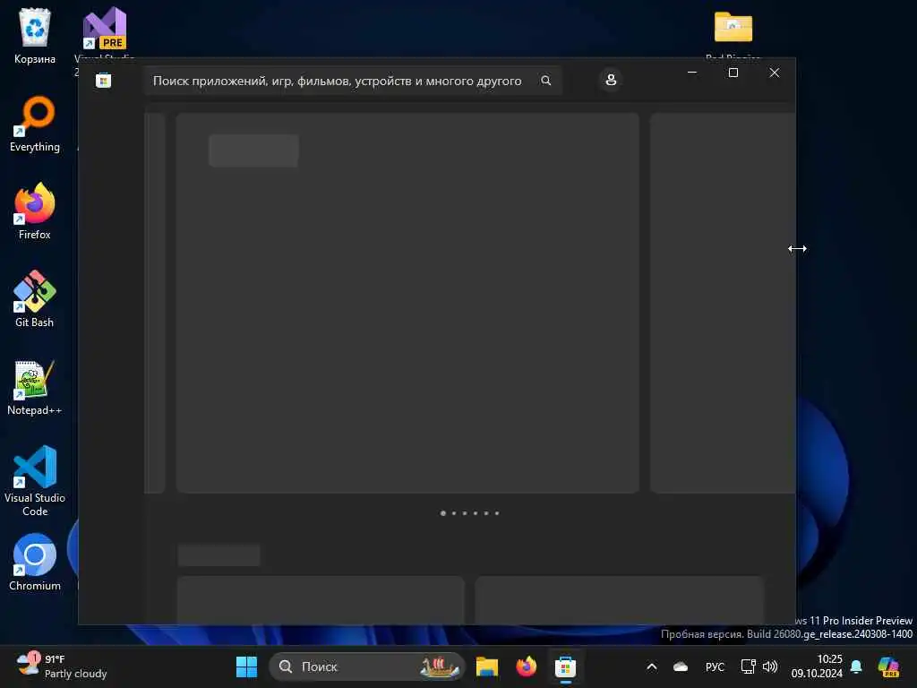
Task: Open the Корзина recycle bin icon
Action: 35,36
